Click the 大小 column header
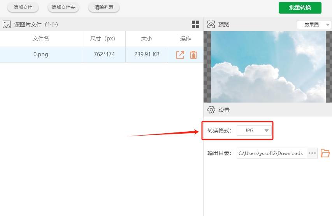The image size is (332, 216). pos(147,39)
